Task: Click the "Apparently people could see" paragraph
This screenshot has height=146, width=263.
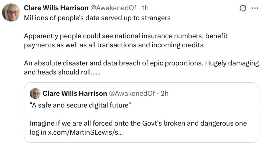Action: [x=126, y=36]
